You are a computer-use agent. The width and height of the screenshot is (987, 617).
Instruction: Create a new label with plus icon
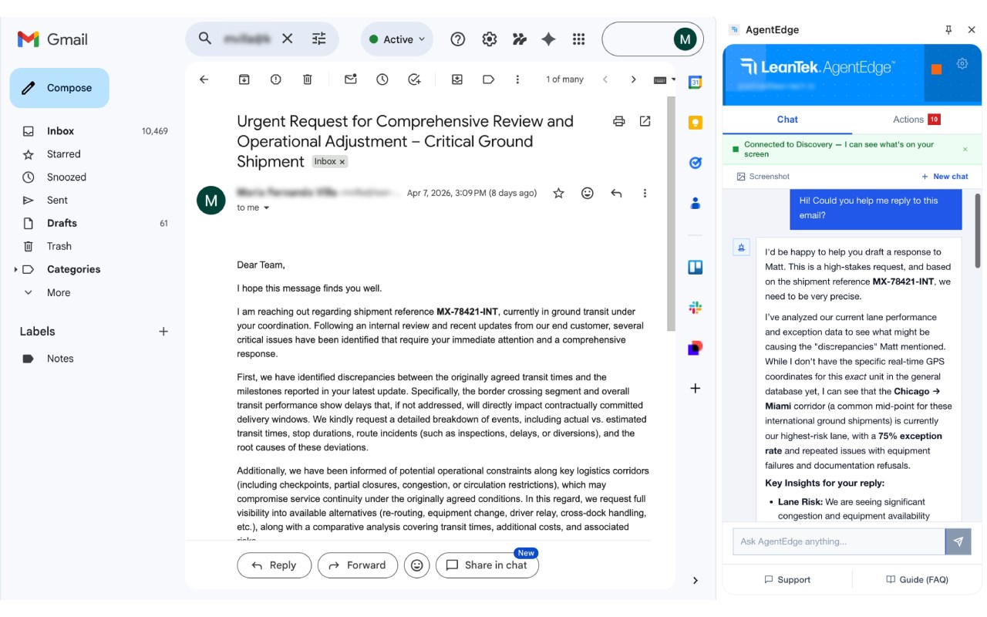click(163, 332)
